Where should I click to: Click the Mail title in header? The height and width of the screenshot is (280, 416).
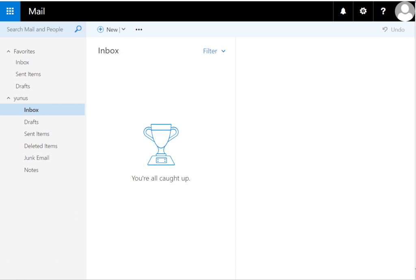click(x=37, y=11)
